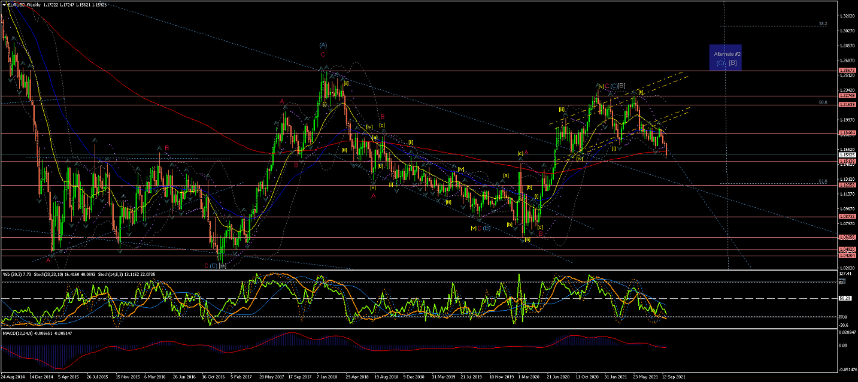Click the 1.32020 price scale value

847,16
